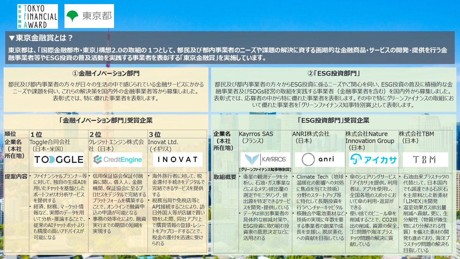This screenshot has height=259, width=460.
Task: Click the 取組概要 row label
Action: [x=225, y=177]
